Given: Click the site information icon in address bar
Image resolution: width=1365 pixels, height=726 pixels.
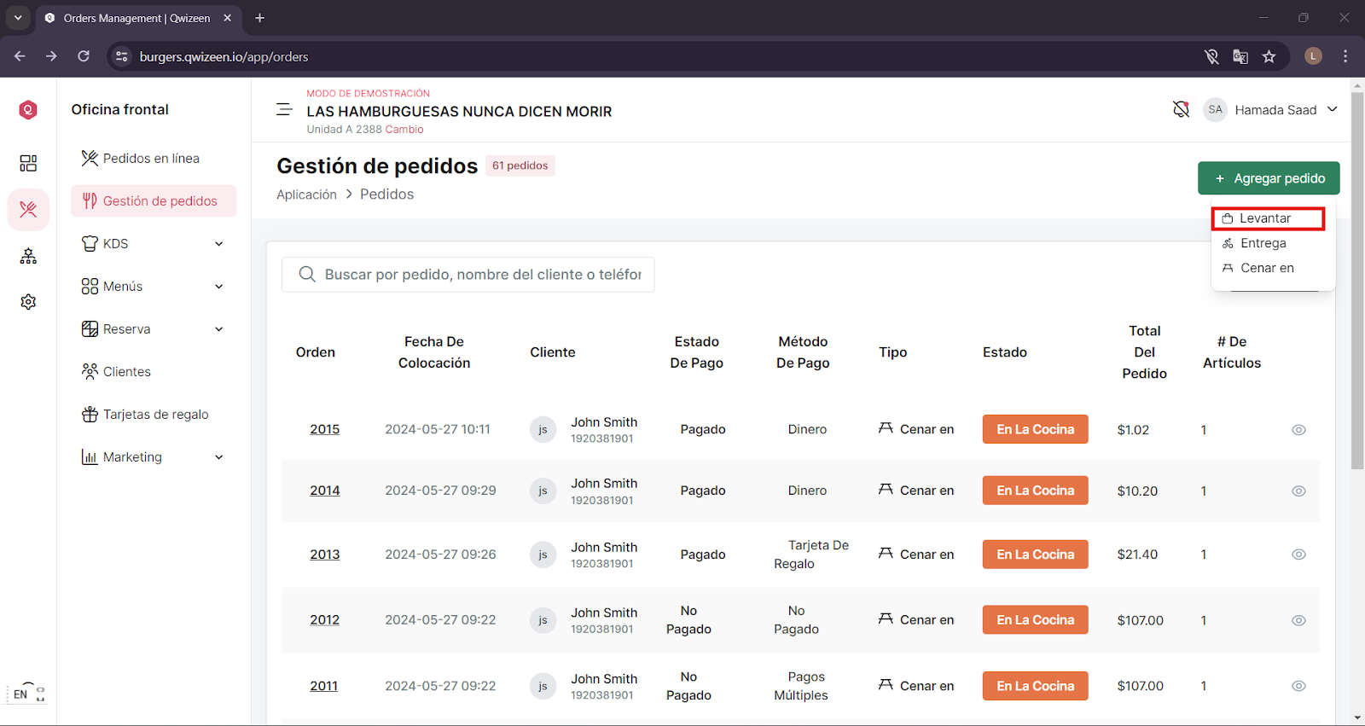Looking at the screenshot, I should tap(122, 56).
